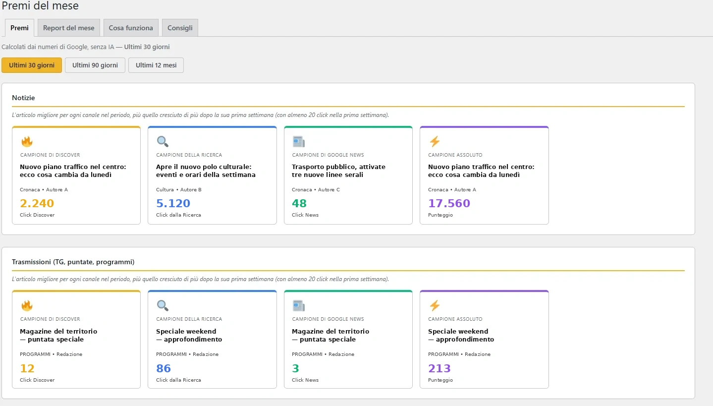Click the 213 Punteggio value
The height and width of the screenshot is (406, 713).
click(x=439, y=368)
